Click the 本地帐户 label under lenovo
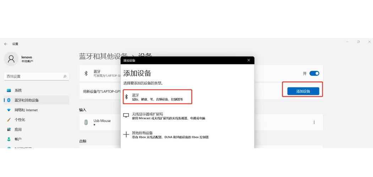The height and width of the screenshot is (177, 373). (27, 61)
